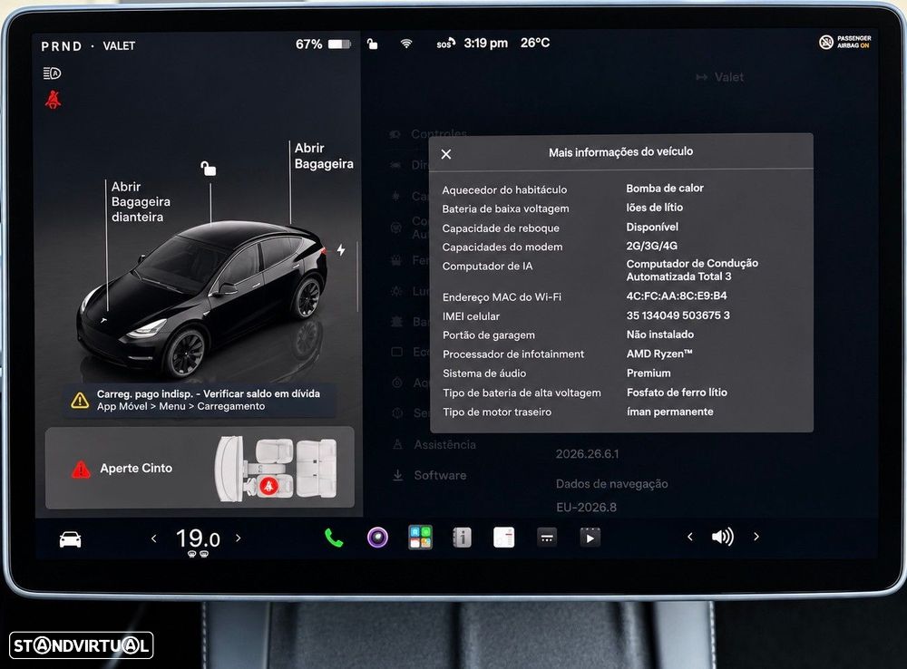Tap the black Model Y car image
Image resolution: width=907 pixels, height=669 pixels.
tap(202, 297)
